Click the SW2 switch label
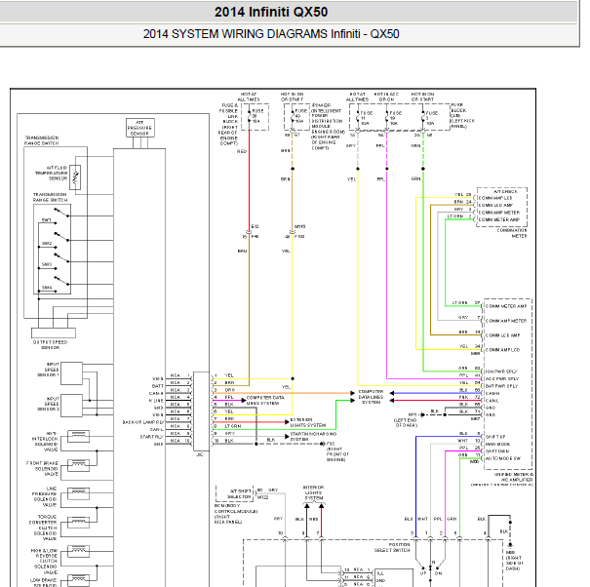 click(x=47, y=244)
